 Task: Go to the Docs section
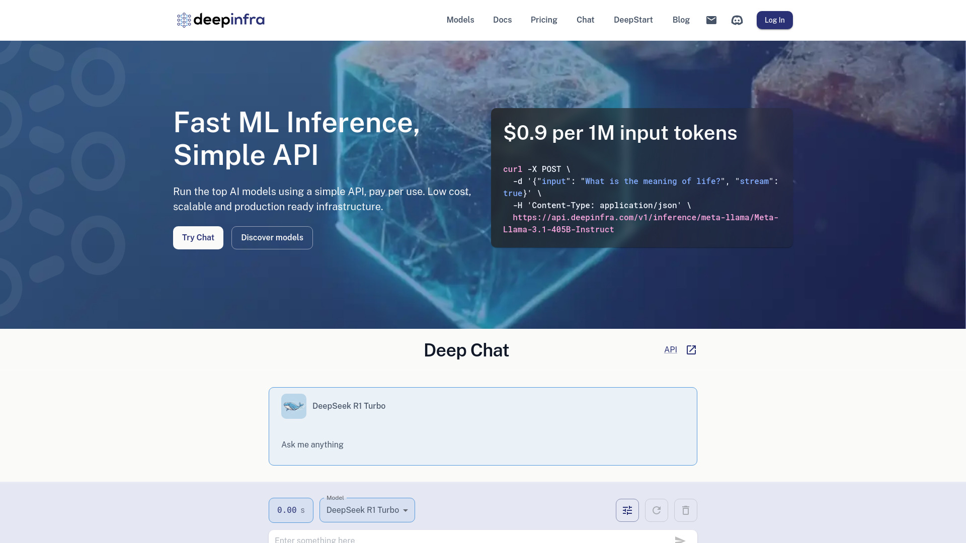pos(502,20)
